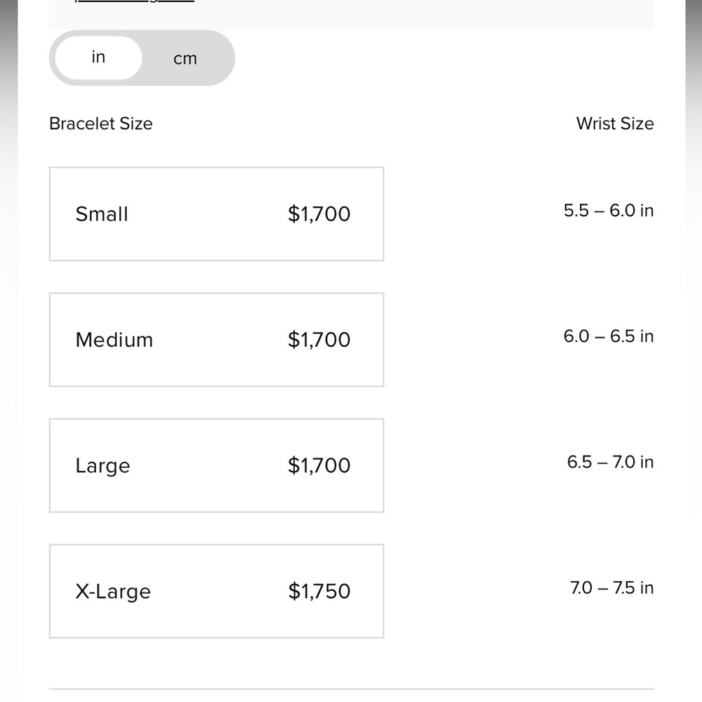
Task: Click the $1,700 price in the Large row
Action: [x=319, y=465]
